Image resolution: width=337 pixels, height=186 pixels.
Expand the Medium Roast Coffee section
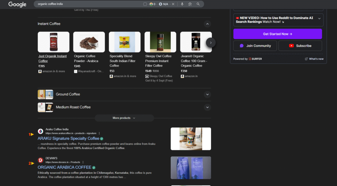pyautogui.click(x=207, y=107)
